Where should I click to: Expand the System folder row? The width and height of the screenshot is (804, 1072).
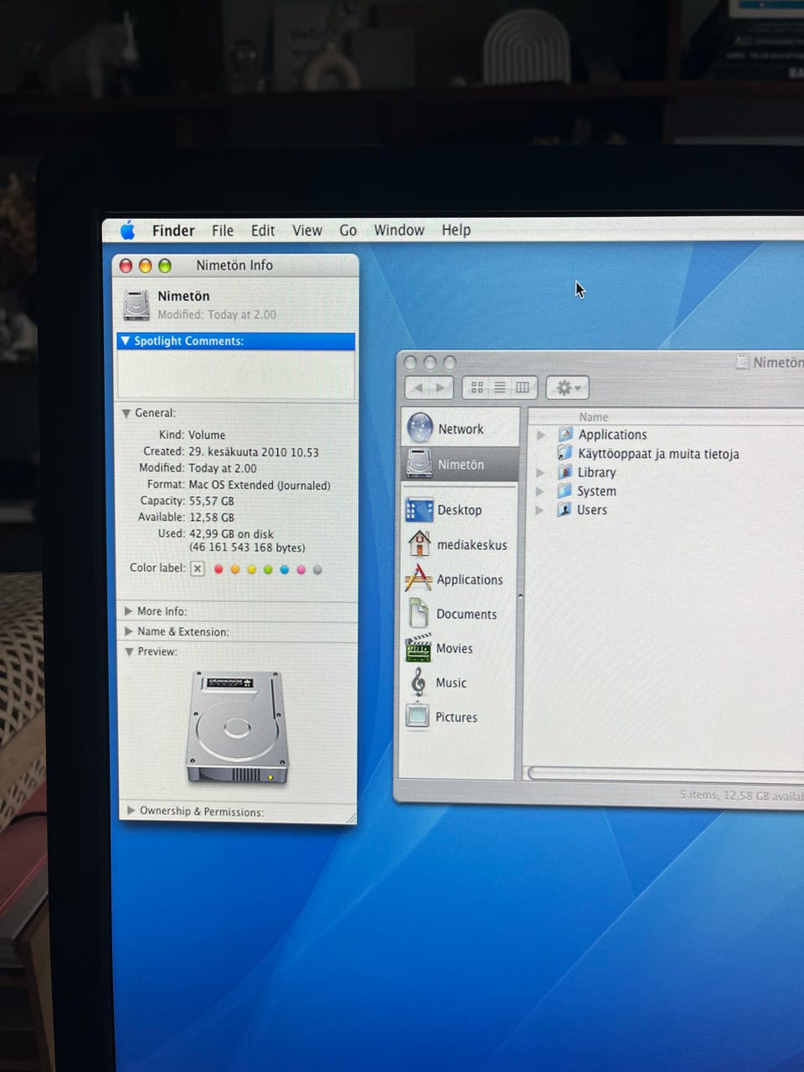coord(539,492)
